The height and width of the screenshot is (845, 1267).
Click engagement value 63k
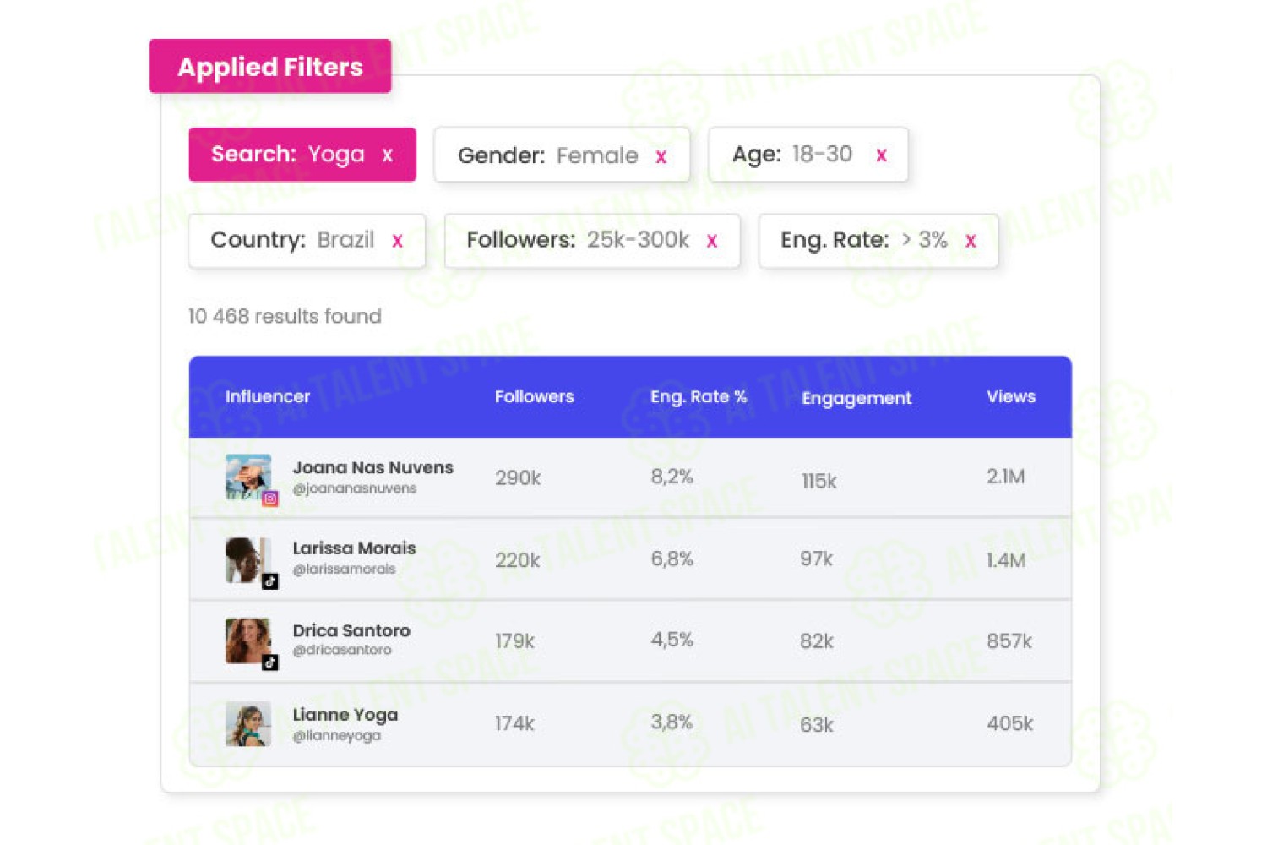point(817,725)
